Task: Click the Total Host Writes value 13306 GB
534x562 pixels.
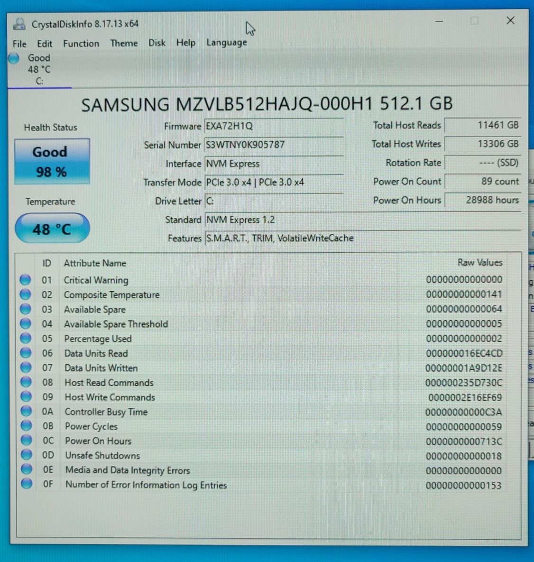Action: (482, 144)
